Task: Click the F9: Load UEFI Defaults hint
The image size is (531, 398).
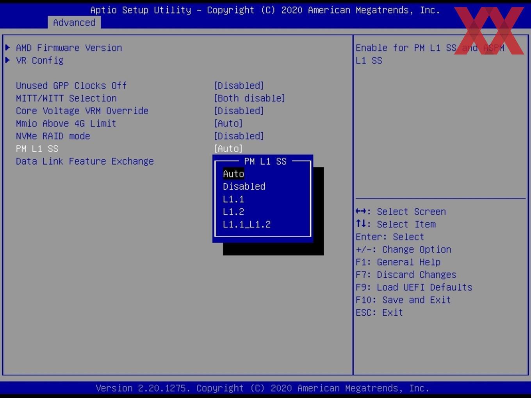Action: [x=414, y=287]
